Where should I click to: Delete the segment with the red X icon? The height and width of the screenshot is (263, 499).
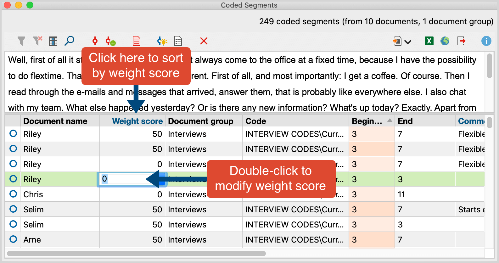[x=204, y=41]
